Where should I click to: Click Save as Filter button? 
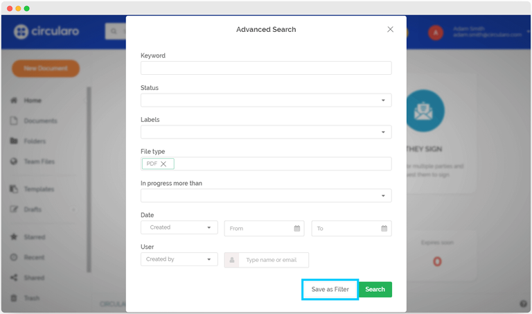point(330,289)
